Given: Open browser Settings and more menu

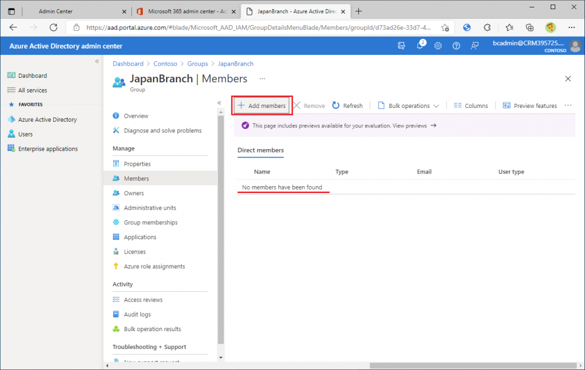Looking at the screenshot, I should pyautogui.click(x=571, y=27).
